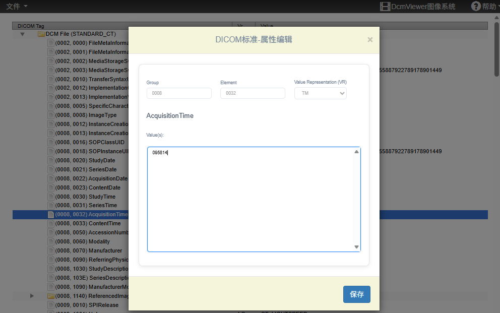Collapse the DCM File tree node

(22, 34)
